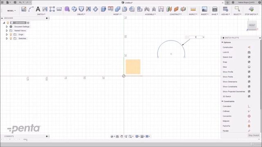Screen dimensions: 262x147
Task: Toggle Sketches folder visibility lightbulb
Action: 11,38
